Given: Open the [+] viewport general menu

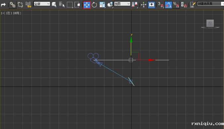Looking at the screenshot, I should (3, 13).
